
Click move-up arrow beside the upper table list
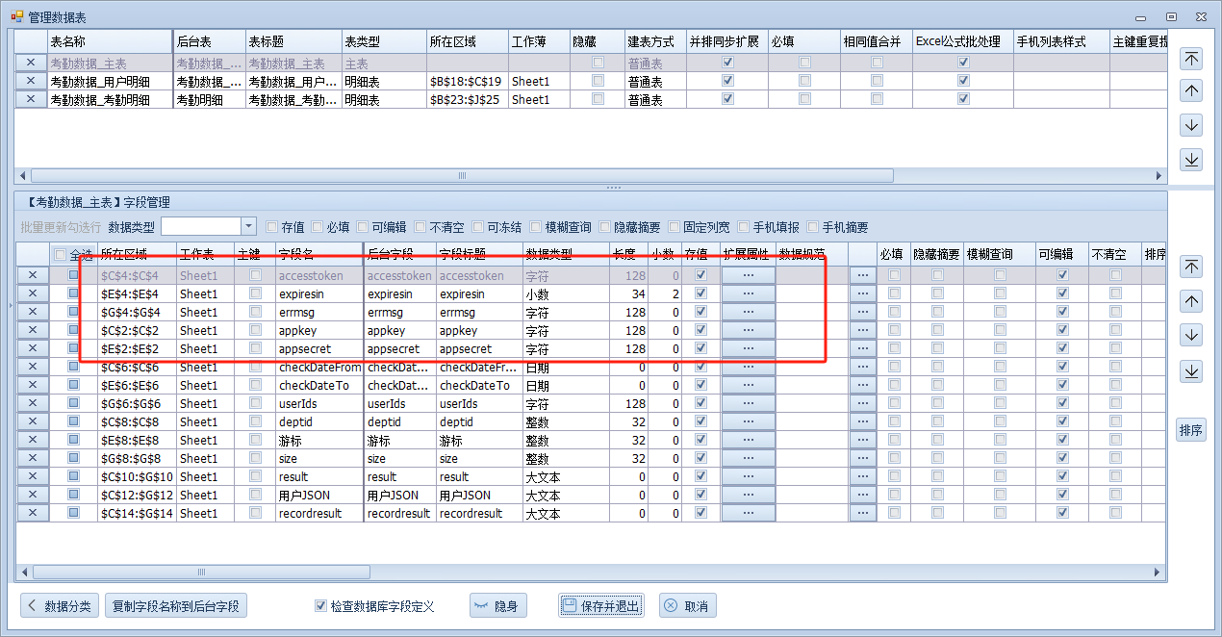point(1191,91)
